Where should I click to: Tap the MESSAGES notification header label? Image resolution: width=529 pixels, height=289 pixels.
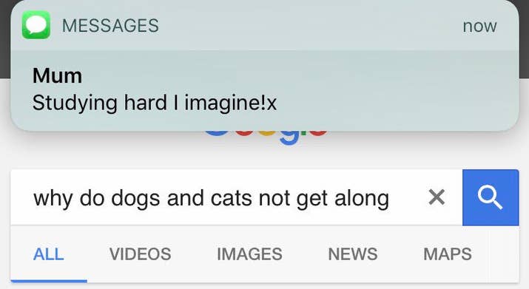click(110, 26)
